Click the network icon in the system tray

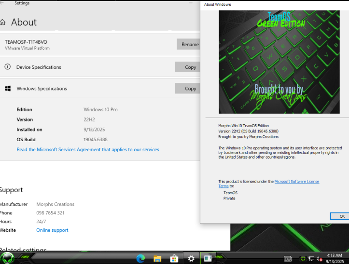[311, 259]
